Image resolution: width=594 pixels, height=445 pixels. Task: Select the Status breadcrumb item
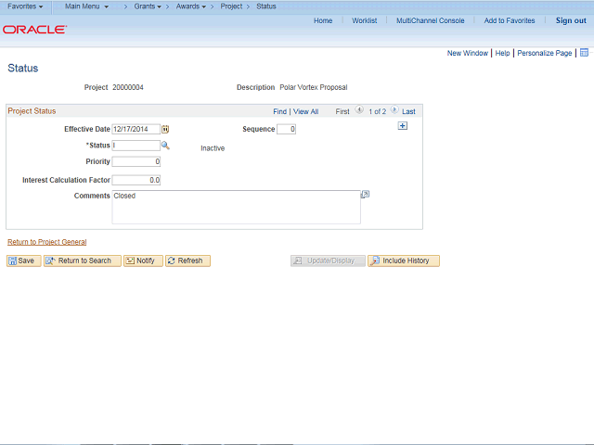266,6
